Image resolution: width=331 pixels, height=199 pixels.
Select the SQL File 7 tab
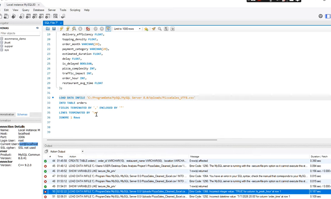pos(51,23)
